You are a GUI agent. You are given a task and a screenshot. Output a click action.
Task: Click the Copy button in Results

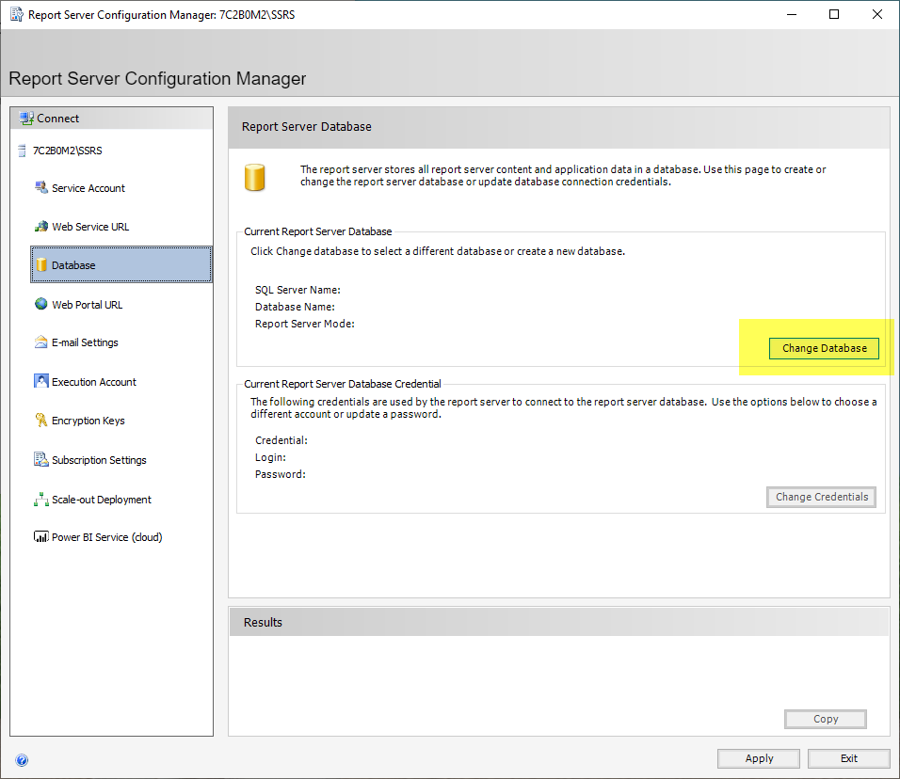(825, 719)
